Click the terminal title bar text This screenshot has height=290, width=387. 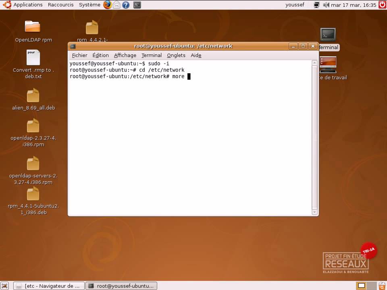click(x=183, y=46)
